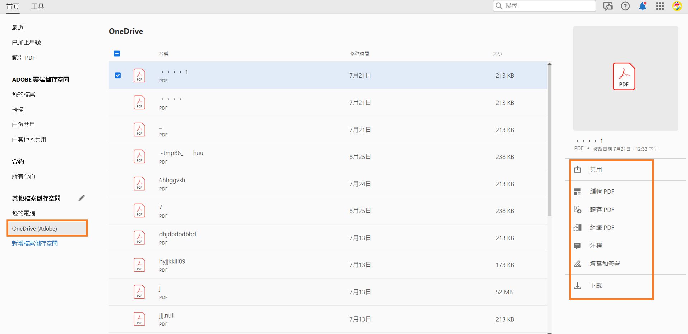The height and width of the screenshot is (334, 688).
Task: Open the user profile avatar
Action: (677, 6)
